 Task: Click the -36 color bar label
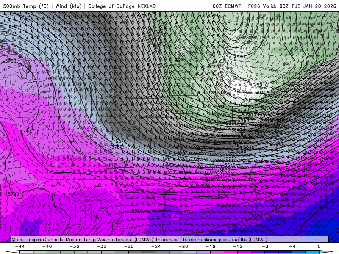tap(75, 246)
